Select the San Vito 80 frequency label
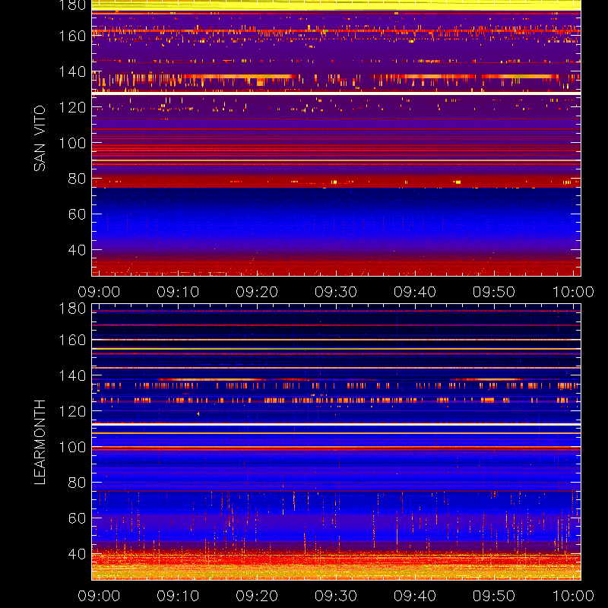608x608 pixels. coord(77,179)
